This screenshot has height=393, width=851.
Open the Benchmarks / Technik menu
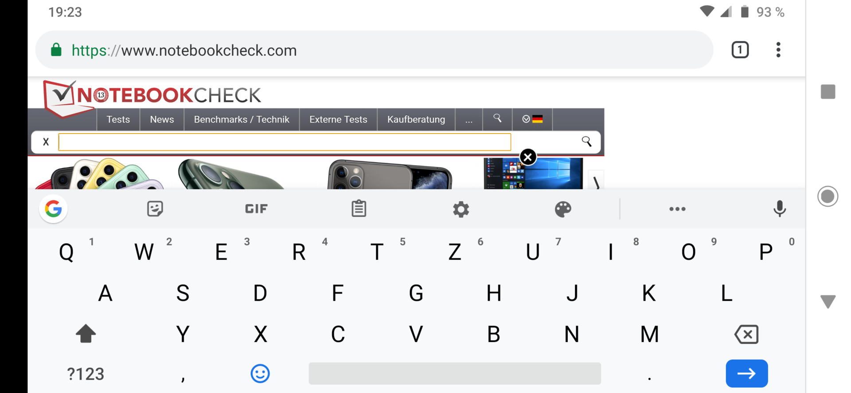(242, 119)
